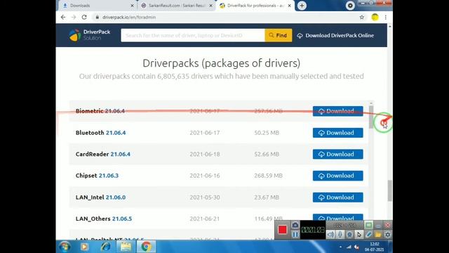Open CardReader version 21.06.4 link

tap(120, 155)
